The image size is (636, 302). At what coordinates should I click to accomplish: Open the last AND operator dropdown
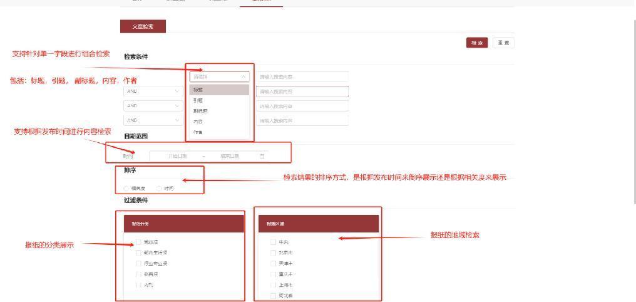(x=152, y=120)
